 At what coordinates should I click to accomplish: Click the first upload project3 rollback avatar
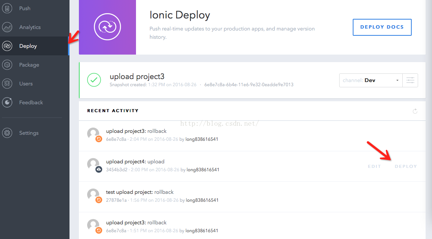[x=94, y=134]
